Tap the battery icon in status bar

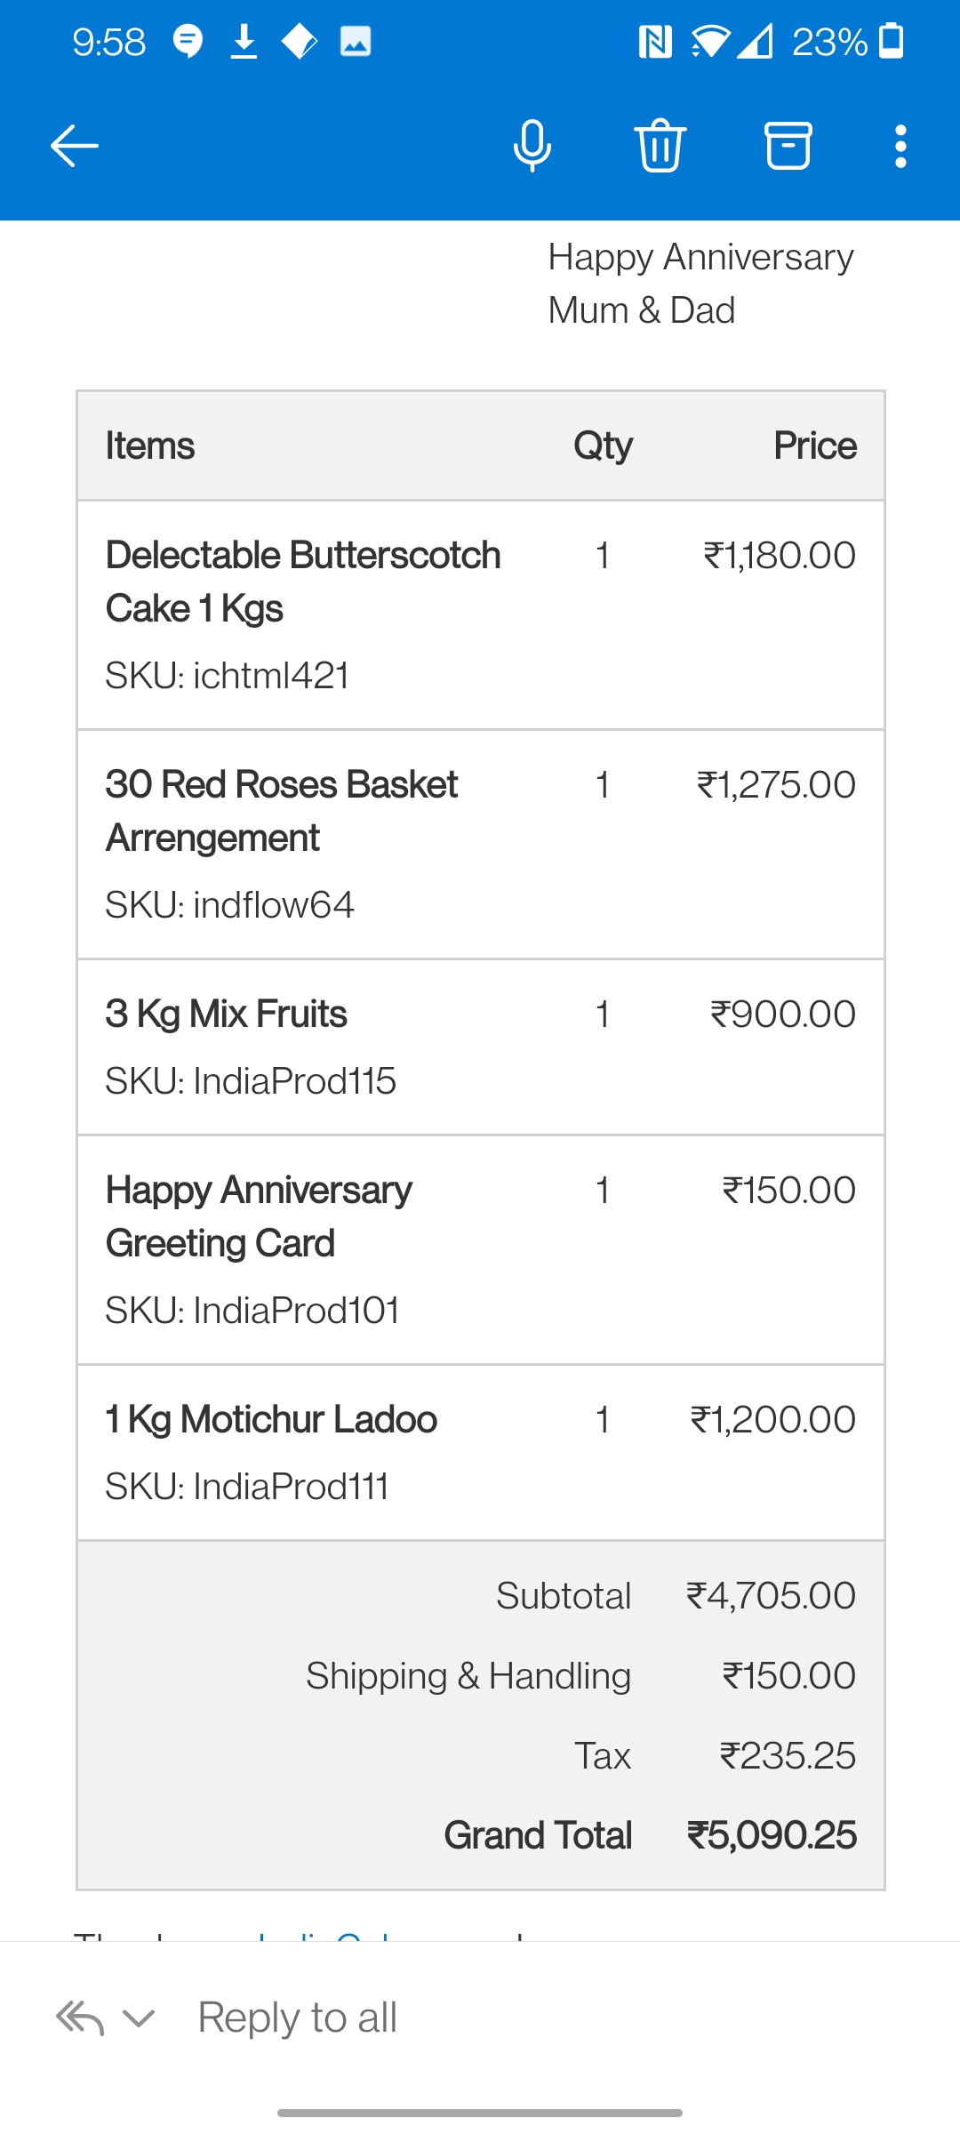891,42
